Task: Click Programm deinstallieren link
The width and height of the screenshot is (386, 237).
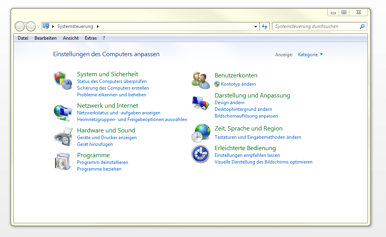Action: coord(103,162)
